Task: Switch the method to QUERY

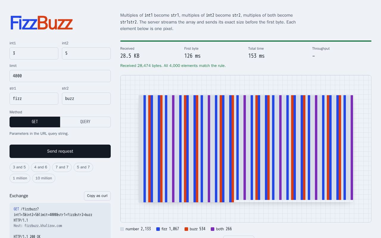Action: [x=85, y=122]
